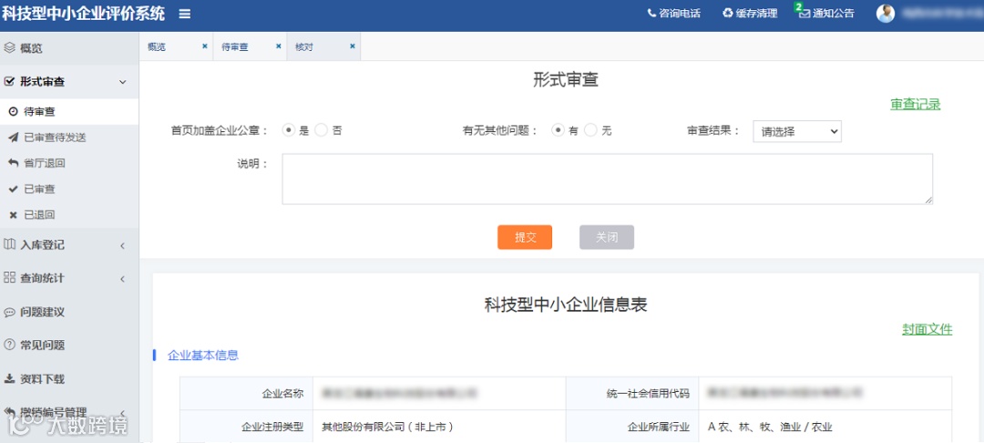Select 是 for 首页加盖企业公章
This screenshot has height=443, width=984.
click(x=289, y=130)
